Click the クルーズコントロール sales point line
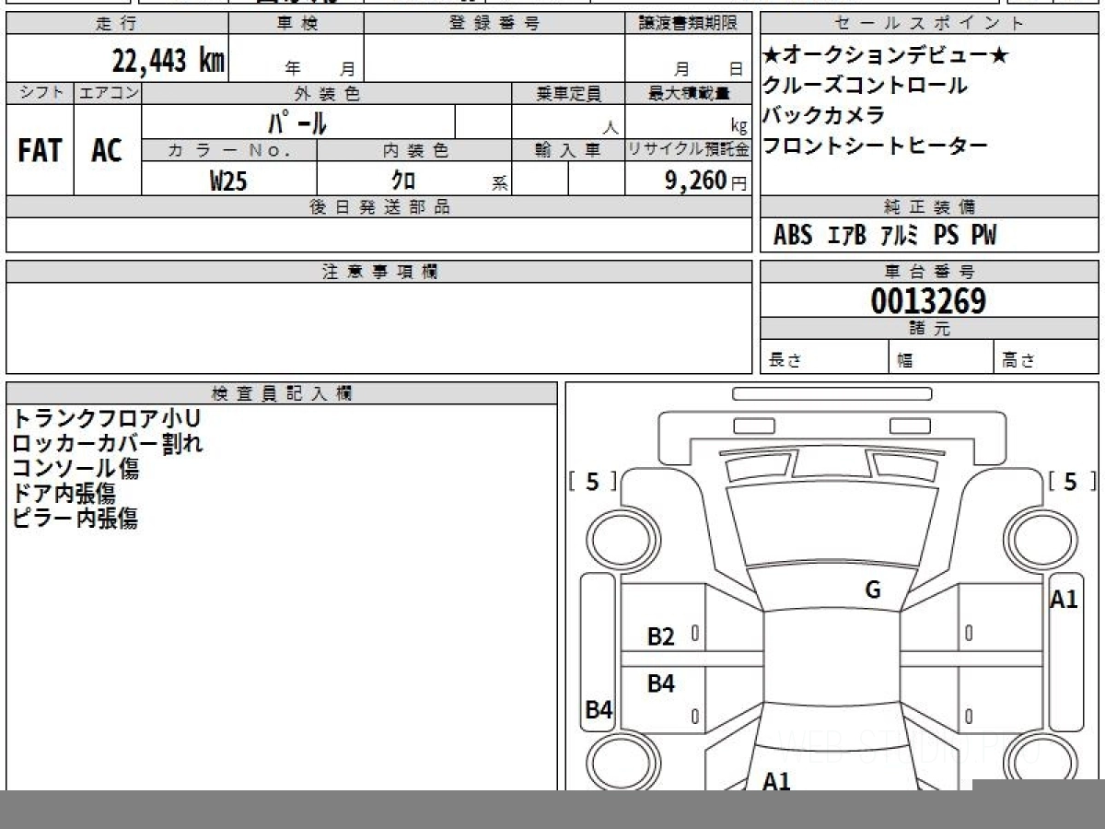Screen dimensions: 1105x829 coord(865,86)
